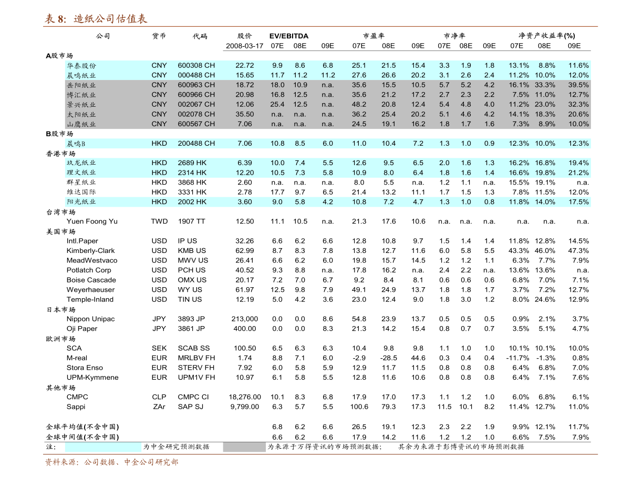Select the 阳光纸业 company cell
Image resolution: width=643 pixels, height=477 pixels.
(x=81, y=202)
